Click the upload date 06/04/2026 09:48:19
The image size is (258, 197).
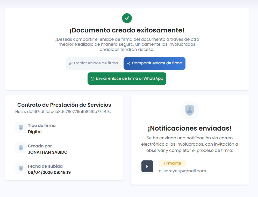click(49, 172)
